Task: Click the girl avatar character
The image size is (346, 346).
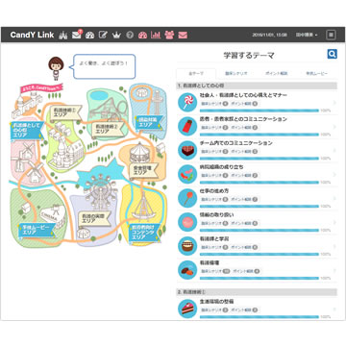Action: pyautogui.click(x=56, y=68)
